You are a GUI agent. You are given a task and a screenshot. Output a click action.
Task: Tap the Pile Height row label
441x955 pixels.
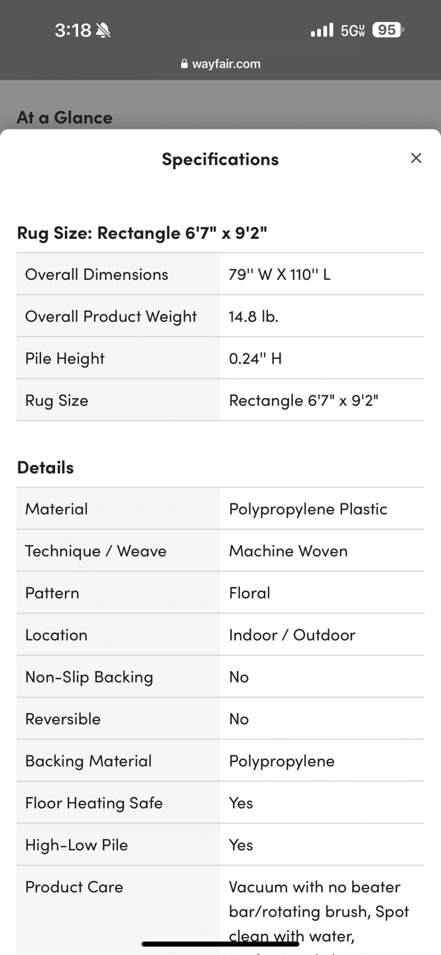point(65,359)
